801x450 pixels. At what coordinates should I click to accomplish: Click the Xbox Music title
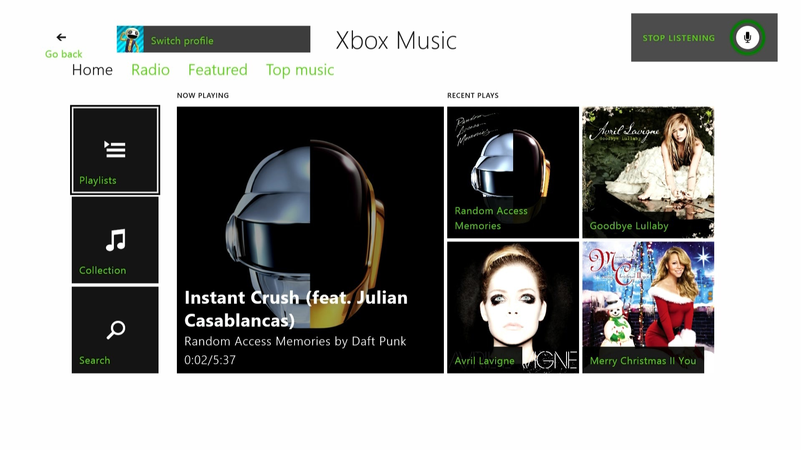[396, 40]
